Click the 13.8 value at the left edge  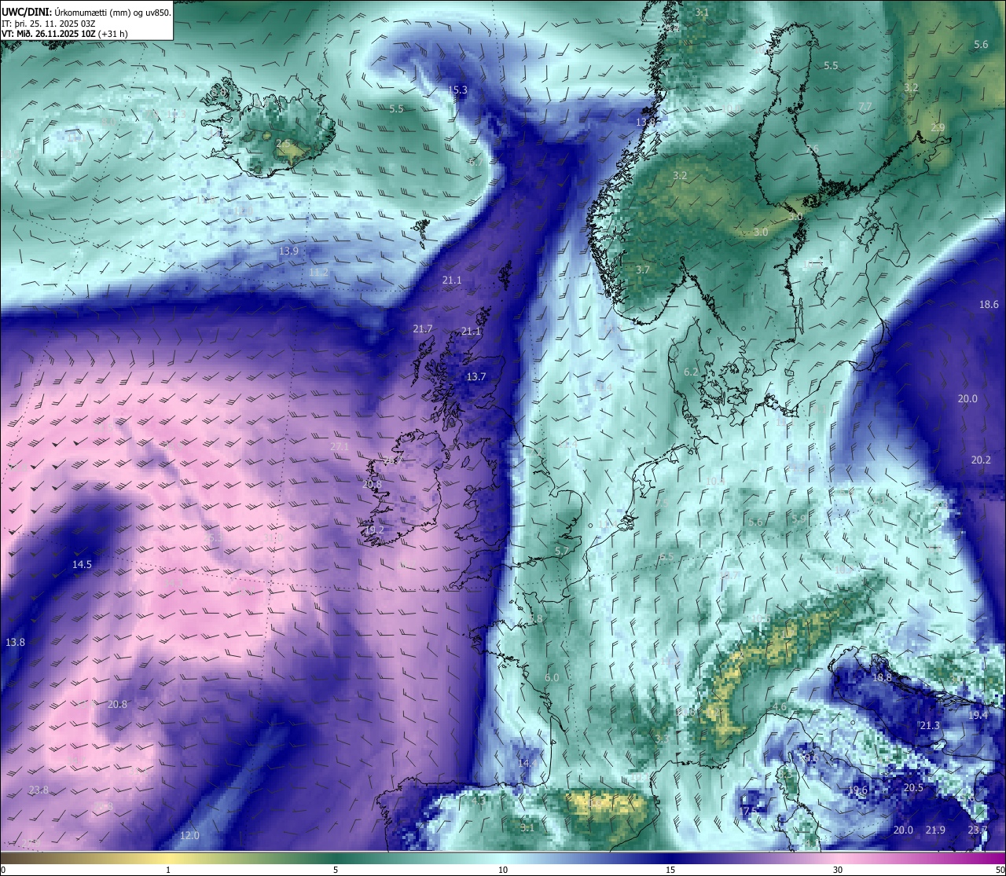(x=16, y=642)
